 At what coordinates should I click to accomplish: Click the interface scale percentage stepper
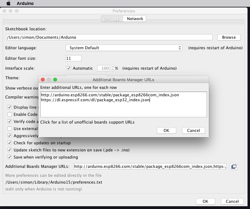pos(113,68)
